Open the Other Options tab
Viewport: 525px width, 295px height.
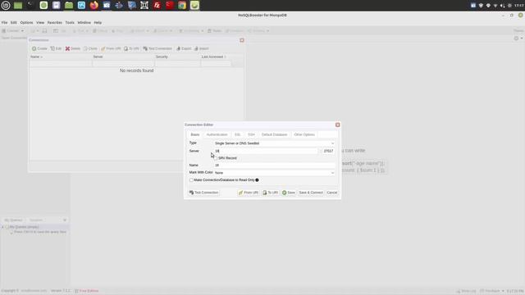[304, 134]
